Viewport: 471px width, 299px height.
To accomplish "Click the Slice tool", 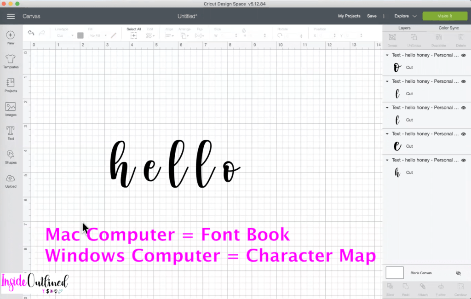I will coord(390,287).
